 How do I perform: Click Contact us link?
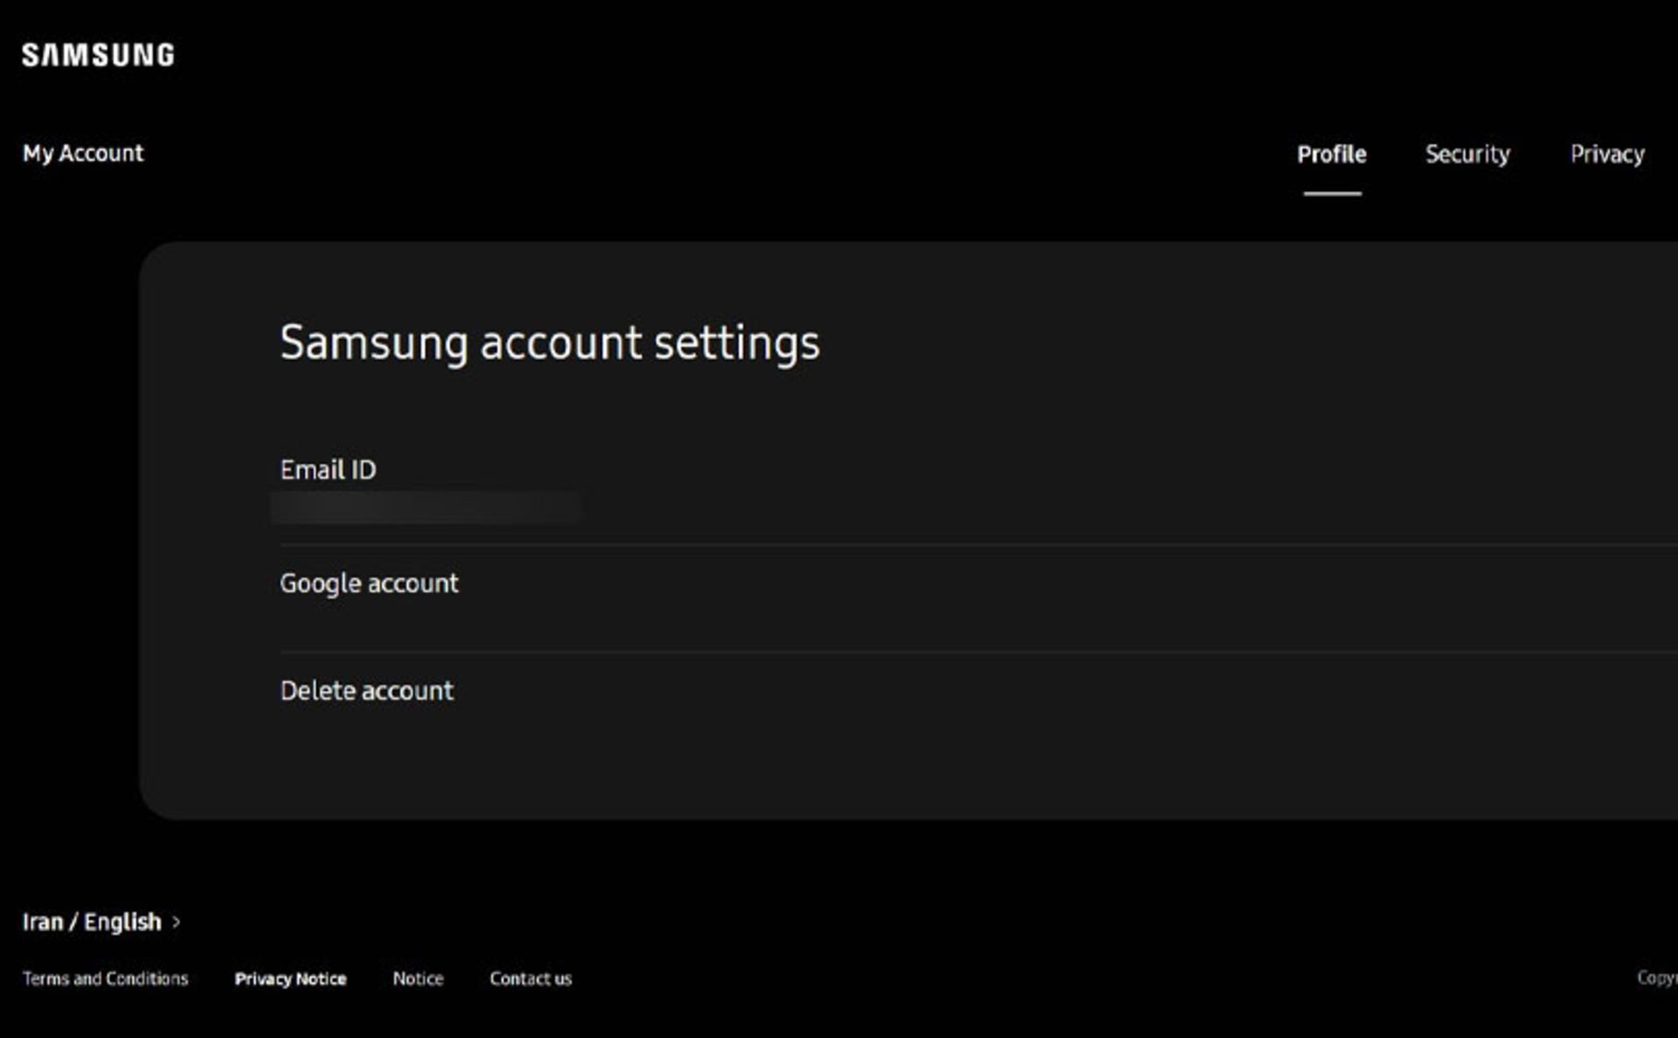(531, 978)
